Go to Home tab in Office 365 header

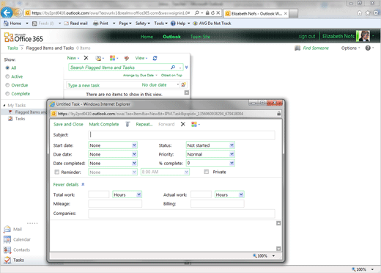coord(147,37)
